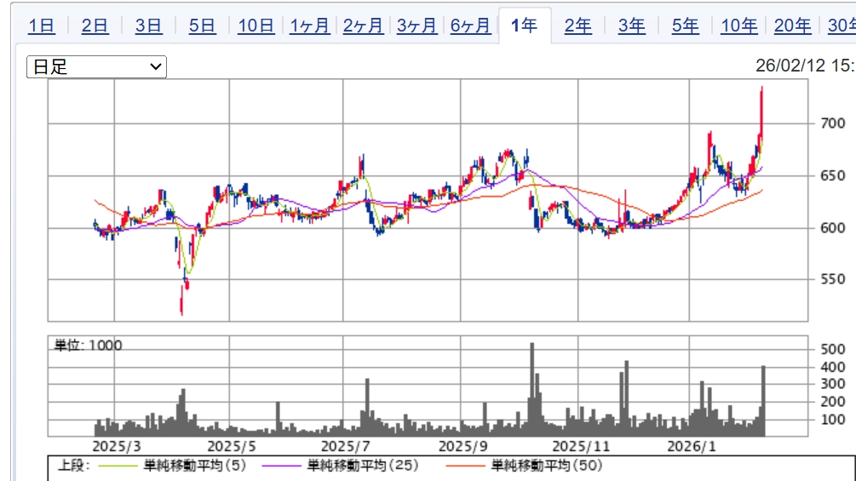Open the 3日 time range tab
Screen dimensions: 856x481
148,26
